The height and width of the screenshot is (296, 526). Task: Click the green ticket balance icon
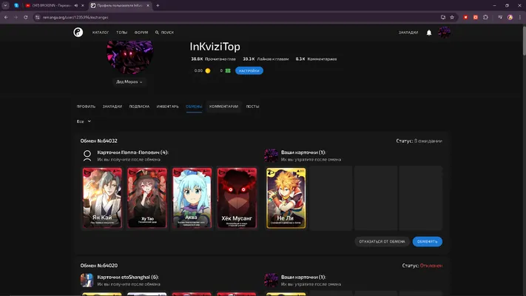click(x=228, y=70)
